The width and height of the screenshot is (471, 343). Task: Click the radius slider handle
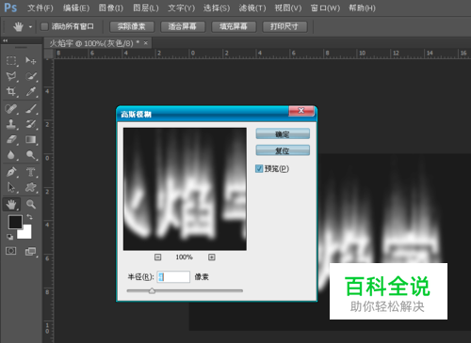pyautogui.click(x=152, y=290)
